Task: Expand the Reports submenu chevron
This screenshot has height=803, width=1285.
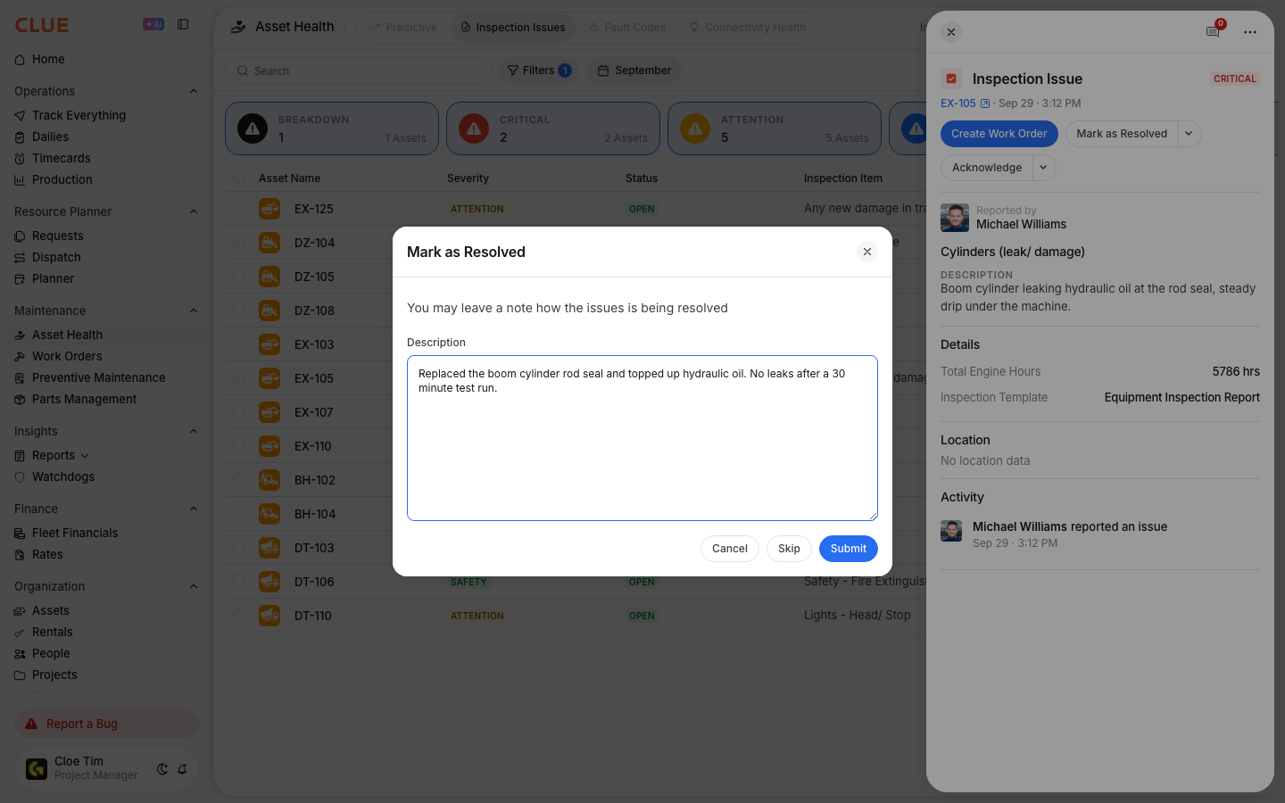Action: point(85,456)
